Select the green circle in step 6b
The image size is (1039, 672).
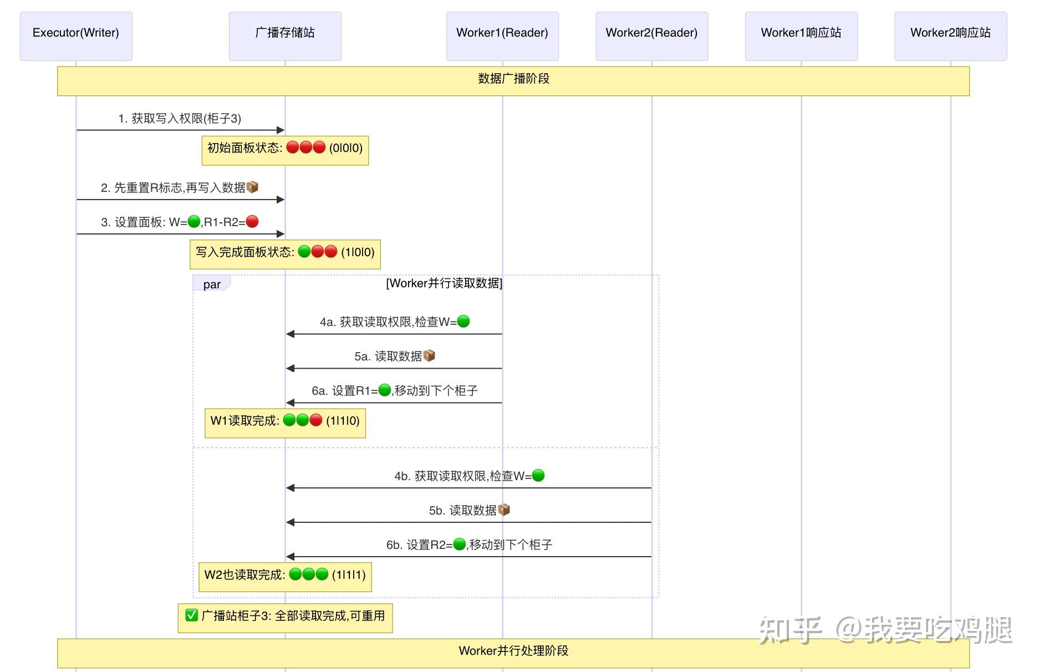pyautogui.click(x=459, y=544)
